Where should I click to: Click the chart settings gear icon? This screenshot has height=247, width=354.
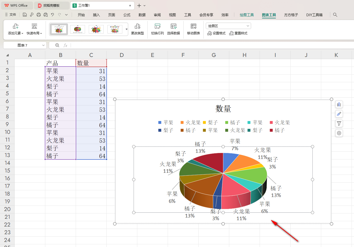339,133
